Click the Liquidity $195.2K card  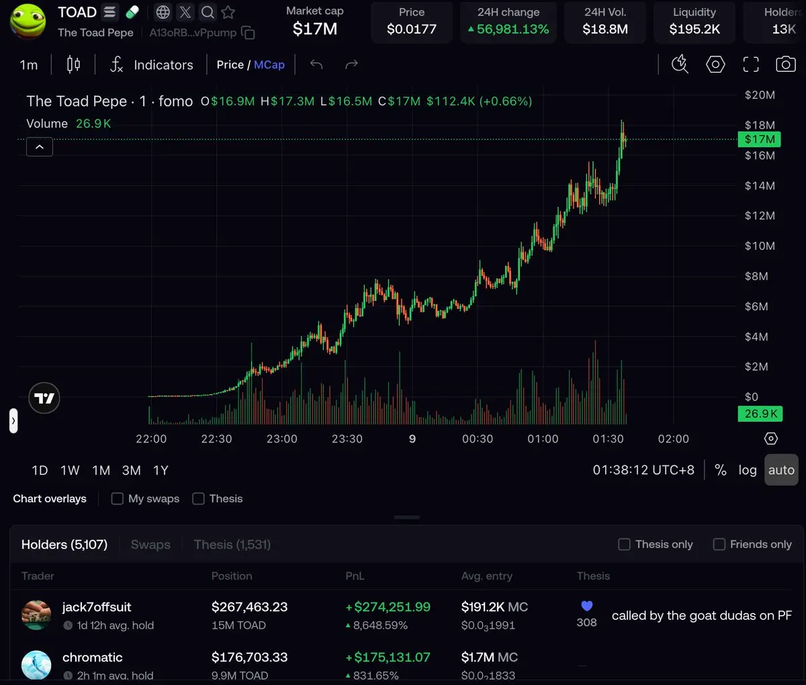[695, 21]
